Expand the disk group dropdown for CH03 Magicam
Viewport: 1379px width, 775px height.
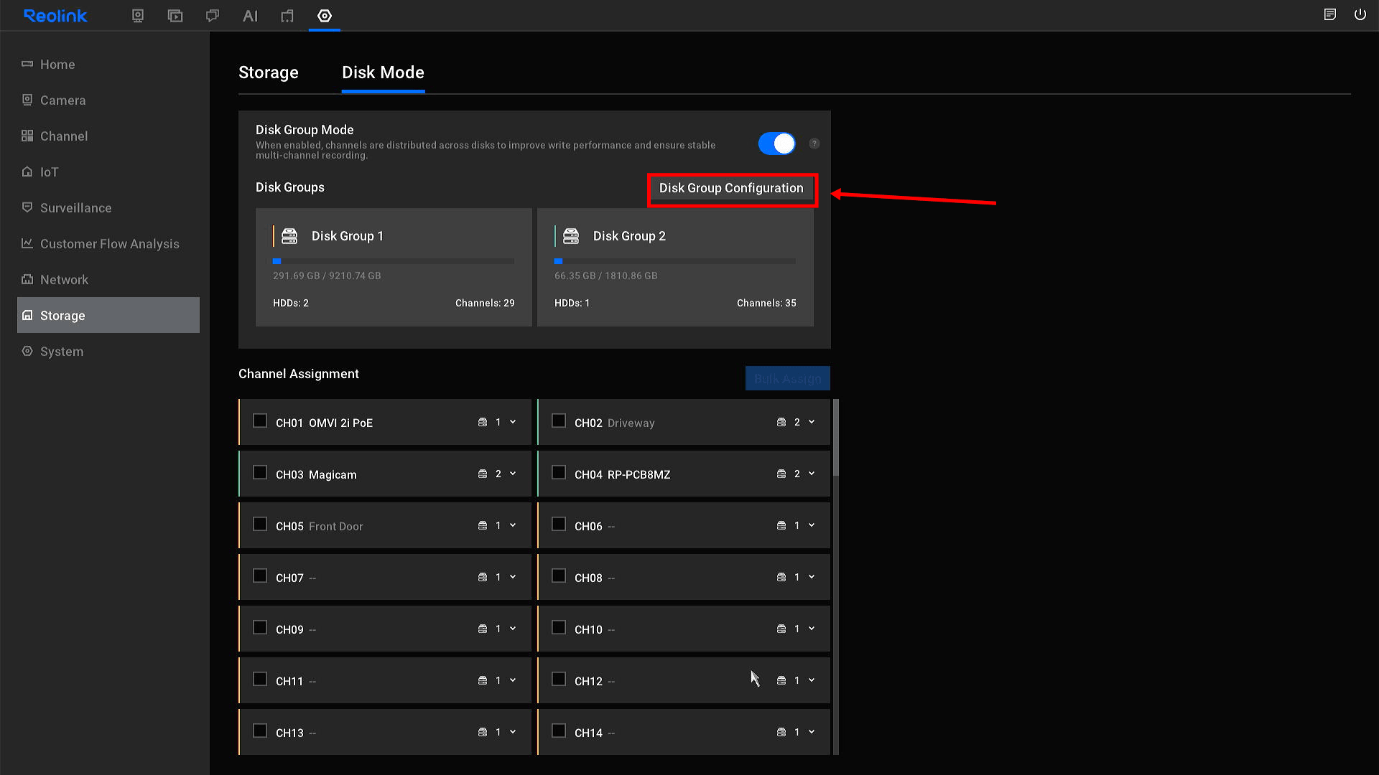(513, 474)
